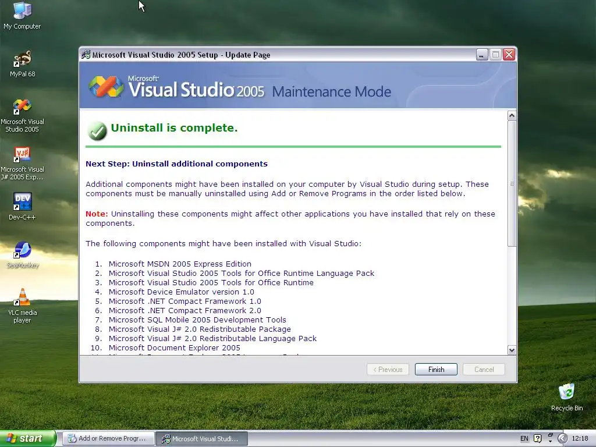Viewport: 596px width, 447px height.
Task: Click the scrollbar down arrow in setup window
Action: 512,350
